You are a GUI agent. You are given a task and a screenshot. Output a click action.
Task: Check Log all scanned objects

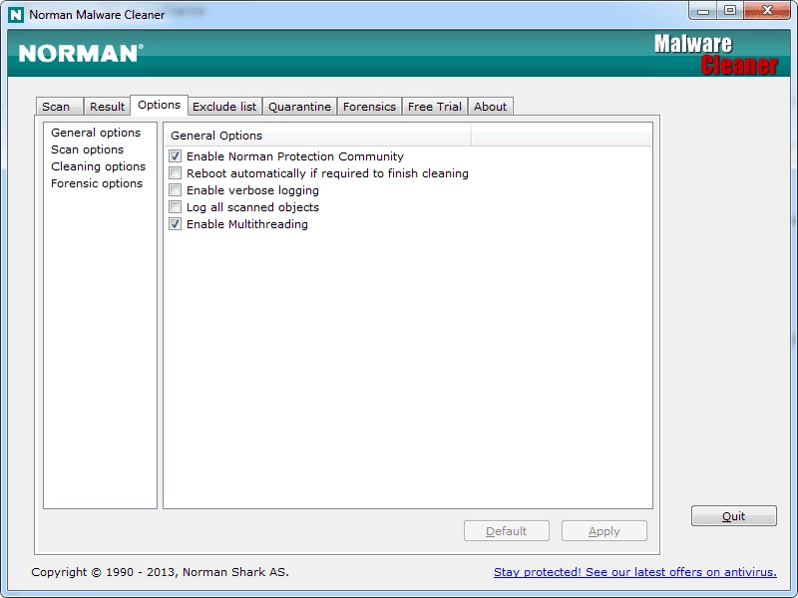pyautogui.click(x=176, y=207)
